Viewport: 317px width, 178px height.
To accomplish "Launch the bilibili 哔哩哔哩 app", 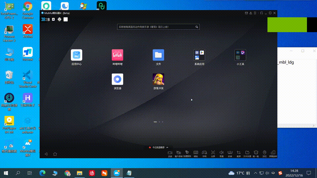I will 118,55.
